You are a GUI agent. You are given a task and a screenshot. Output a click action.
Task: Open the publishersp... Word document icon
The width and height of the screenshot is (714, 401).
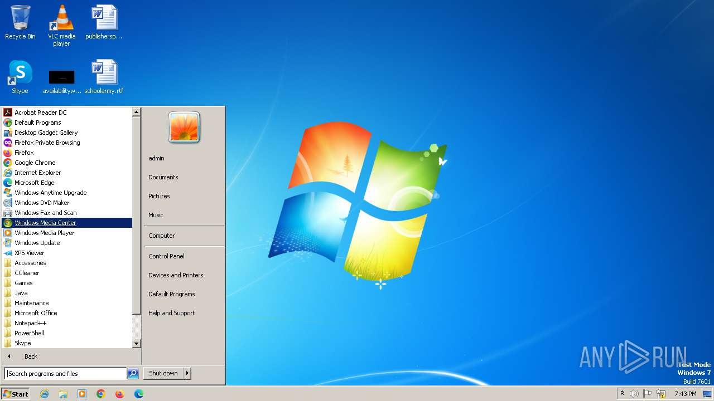pos(104,22)
